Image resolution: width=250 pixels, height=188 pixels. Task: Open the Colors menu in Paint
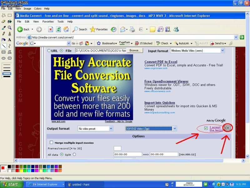(37, 9)
